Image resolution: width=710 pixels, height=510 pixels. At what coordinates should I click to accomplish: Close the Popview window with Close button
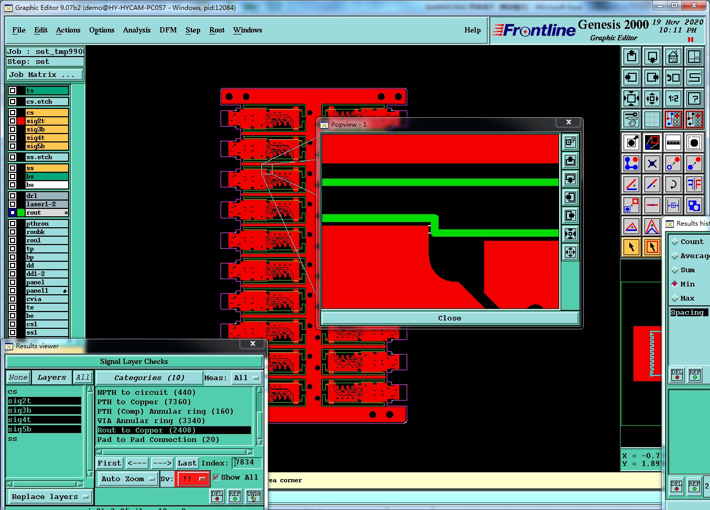(x=450, y=318)
